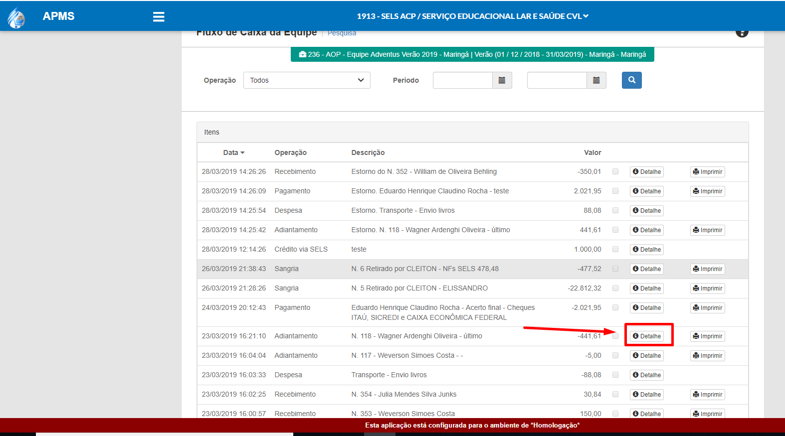The height and width of the screenshot is (436, 785).
Task: Click the blue search magnifier button
Action: pos(632,80)
